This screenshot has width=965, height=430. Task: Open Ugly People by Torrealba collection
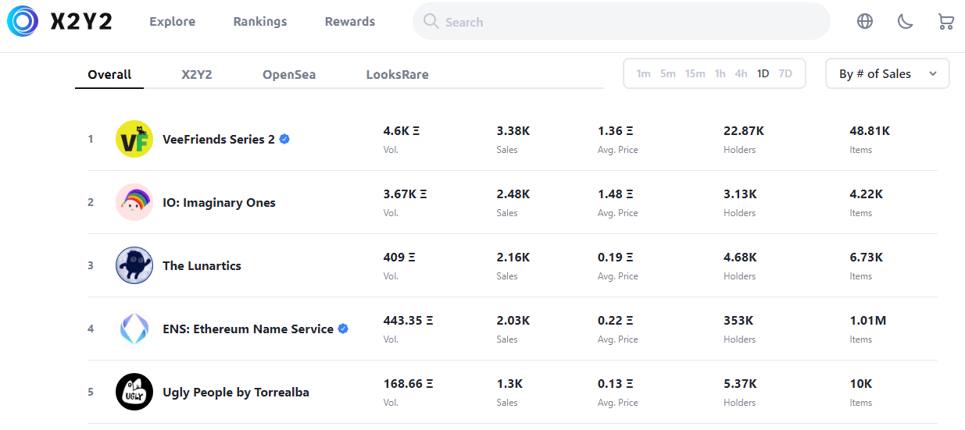coord(235,392)
